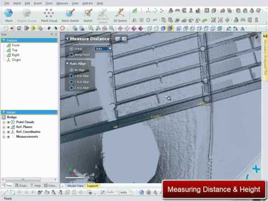268x201 pixels.
Task: Open the File menu
Action: [x=7, y=3]
